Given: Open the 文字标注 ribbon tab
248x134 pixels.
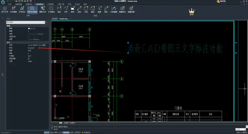Looking at the screenshot, I should point(40,4).
